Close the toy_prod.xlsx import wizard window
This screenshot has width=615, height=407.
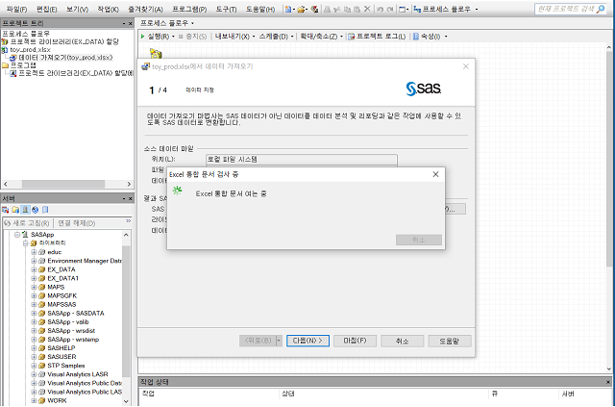pyautogui.click(x=465, y=66)
